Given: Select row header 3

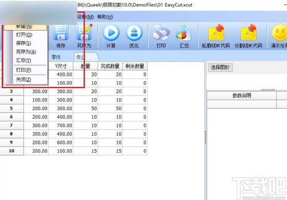Looking at the screenshot, I should click(x=11, y=91).
